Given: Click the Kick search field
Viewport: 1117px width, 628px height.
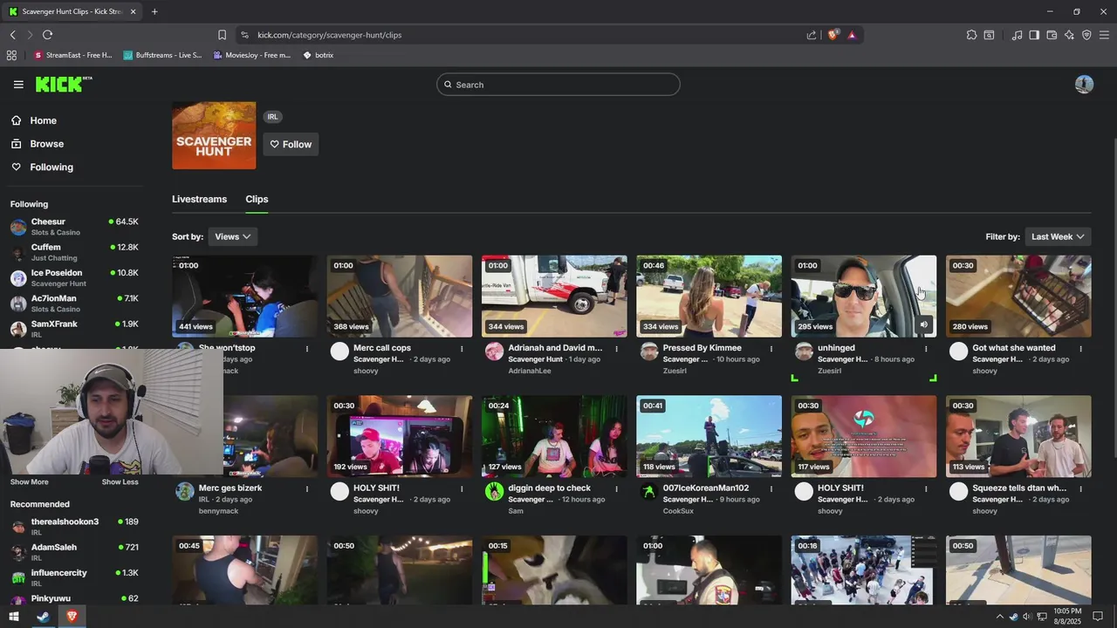Looking at the screenshot, I should coord(558,85).
